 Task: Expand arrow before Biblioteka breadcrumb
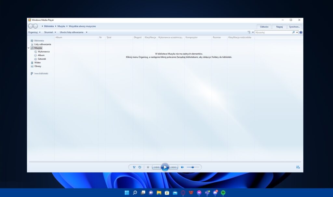[42, 26]
